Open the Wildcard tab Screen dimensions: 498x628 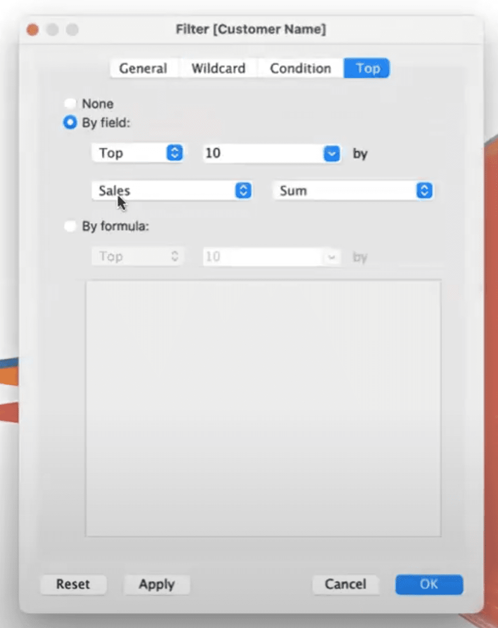click(x=218, y=68)
